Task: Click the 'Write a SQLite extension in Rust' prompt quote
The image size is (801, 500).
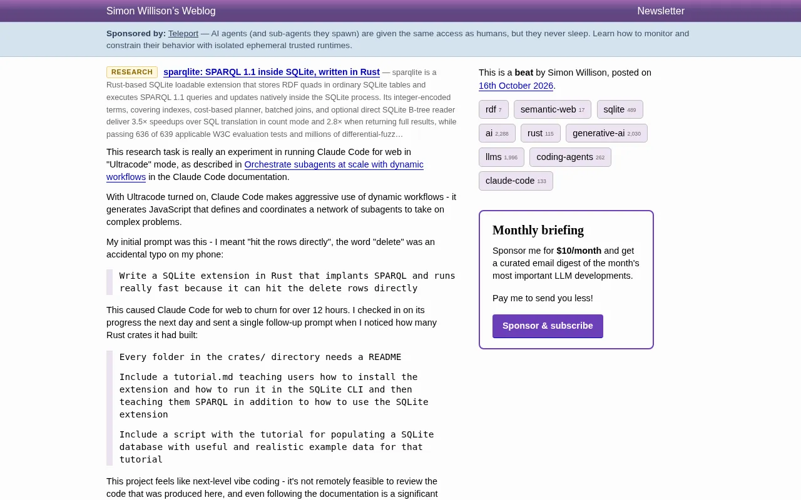Action: point(287,282)
